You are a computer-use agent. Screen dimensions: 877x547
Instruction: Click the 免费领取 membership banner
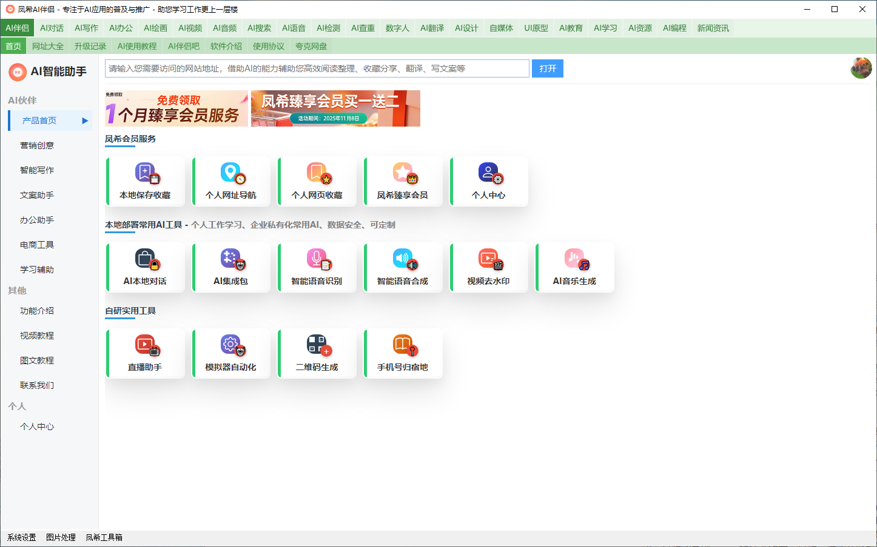(176, 108)
